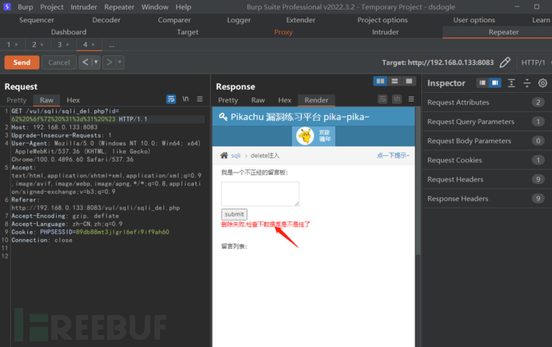Image resolution: width=552 pixels, height=347 pixels.
Task: Switch to the Proxy tab
Action: click(283, 32)
